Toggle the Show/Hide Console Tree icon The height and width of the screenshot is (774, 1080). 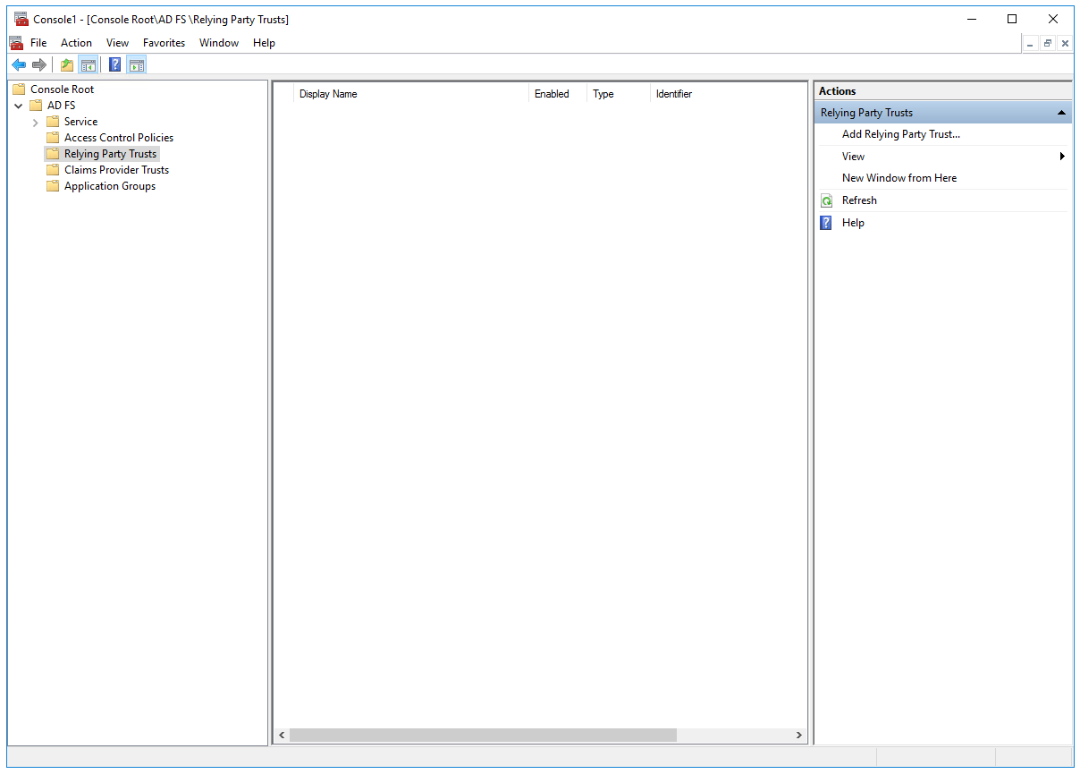point(89,64)
